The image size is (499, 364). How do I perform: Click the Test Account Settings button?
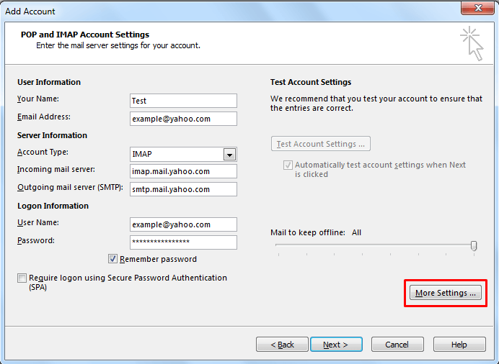pos(321,144)
